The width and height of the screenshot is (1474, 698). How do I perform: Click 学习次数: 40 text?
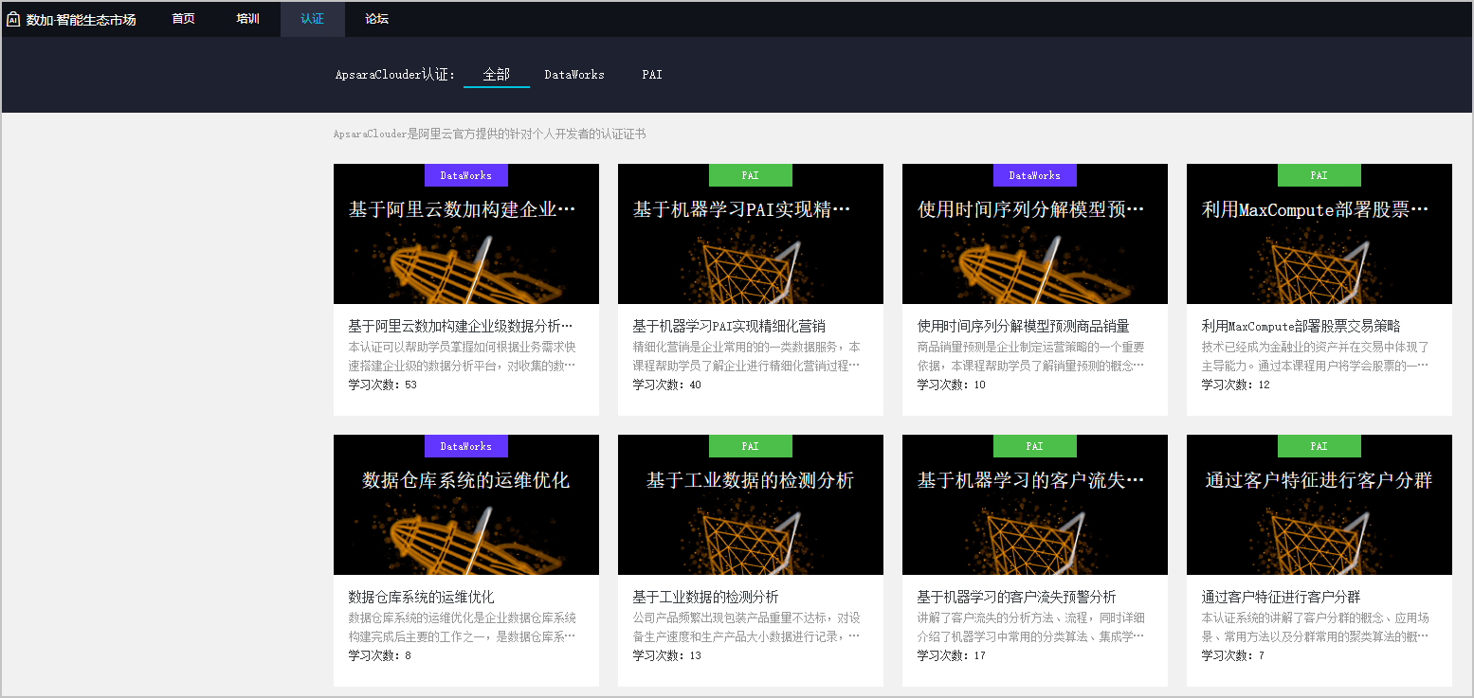pyautogui.click(x=667, y=385)
